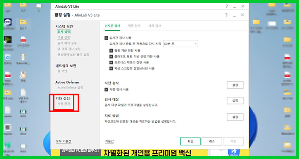Click the 차별화된 개인용 프리미엄 백신 banner

[147, 153]
